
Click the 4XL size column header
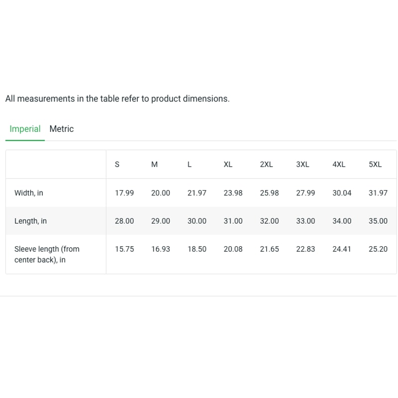tap(339, 165)
